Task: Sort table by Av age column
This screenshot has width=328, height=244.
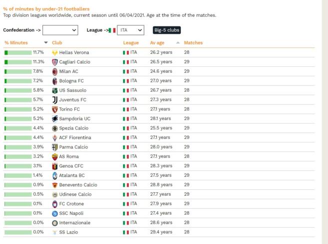Action: (157, 43)
